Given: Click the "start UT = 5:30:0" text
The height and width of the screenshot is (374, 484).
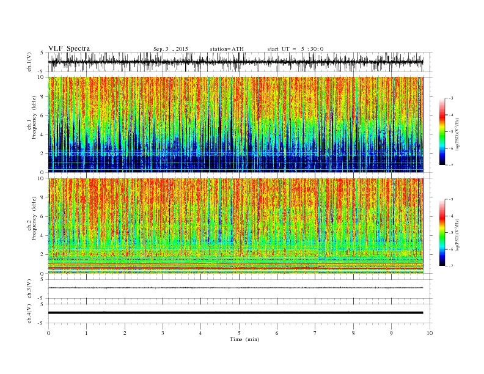Looking at the screenshot, I should [x=295, y=49].
